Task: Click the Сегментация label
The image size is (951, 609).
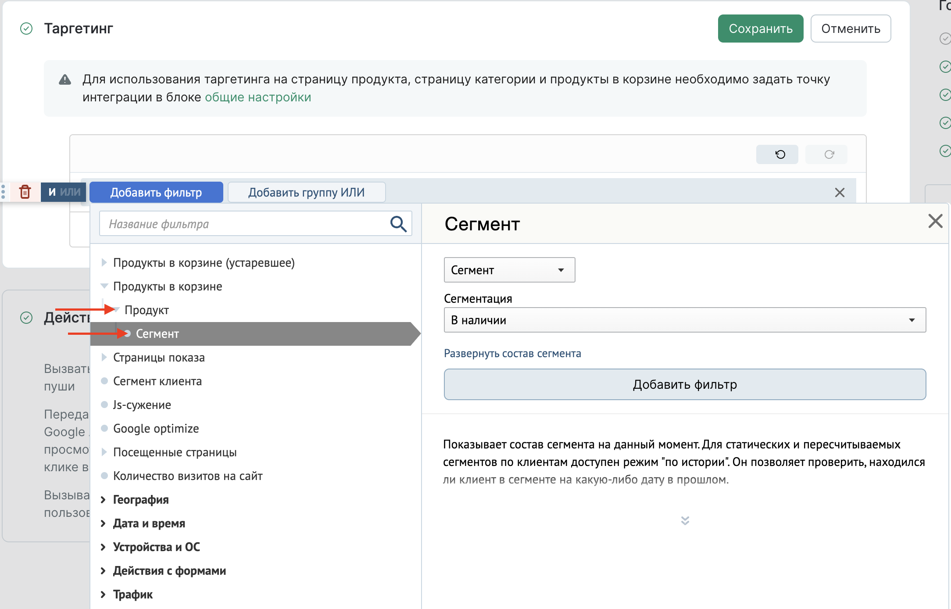Action: point(478,298)
